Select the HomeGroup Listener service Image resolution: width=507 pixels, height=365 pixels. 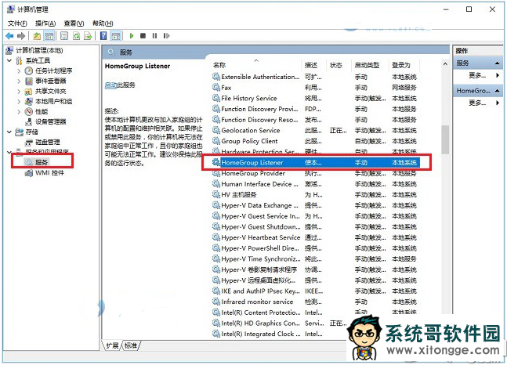316,163
